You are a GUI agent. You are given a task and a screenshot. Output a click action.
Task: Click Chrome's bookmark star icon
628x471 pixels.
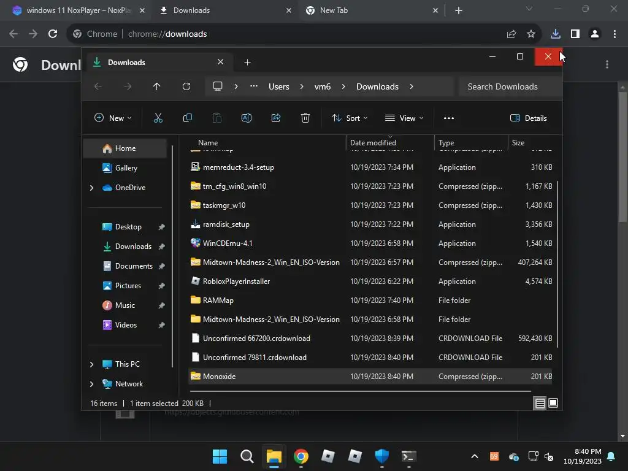click(531, 34)
